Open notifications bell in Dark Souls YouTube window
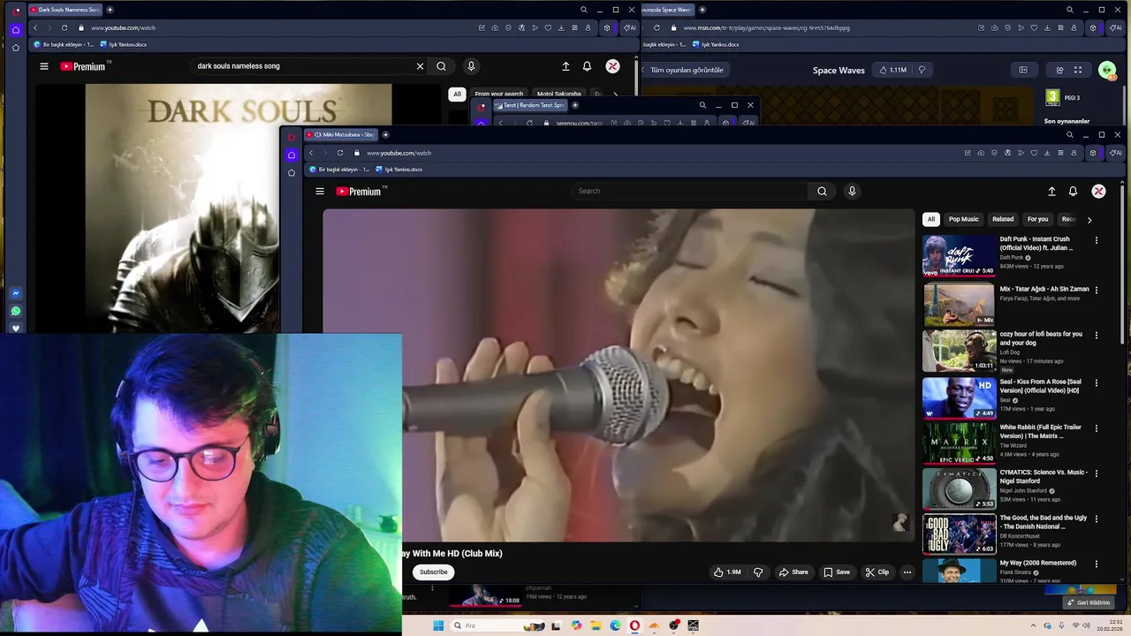 pyautogui.click(x=587, y=66)
